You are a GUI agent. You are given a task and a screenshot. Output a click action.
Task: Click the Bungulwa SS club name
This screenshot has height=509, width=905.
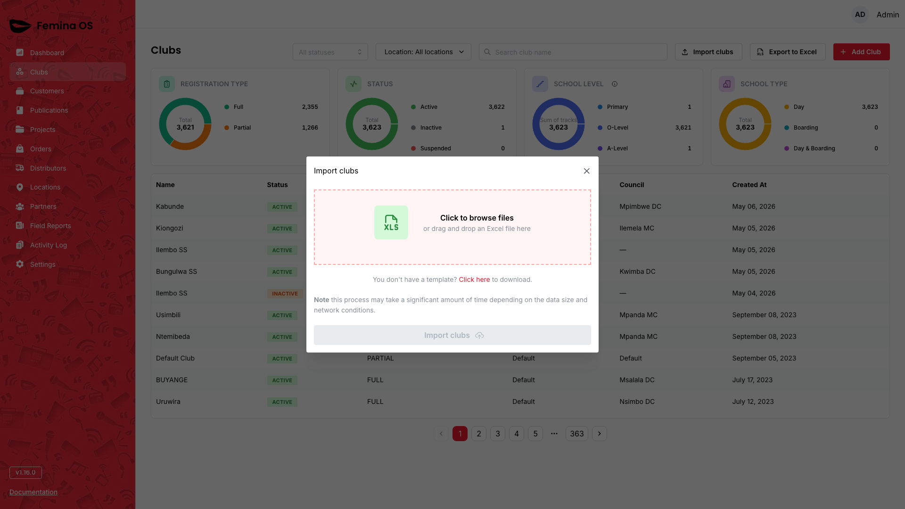point(176,271)
